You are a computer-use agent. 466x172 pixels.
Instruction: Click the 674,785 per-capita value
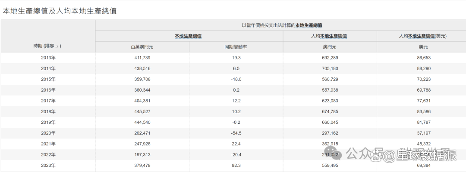click(x=330, y=112)
